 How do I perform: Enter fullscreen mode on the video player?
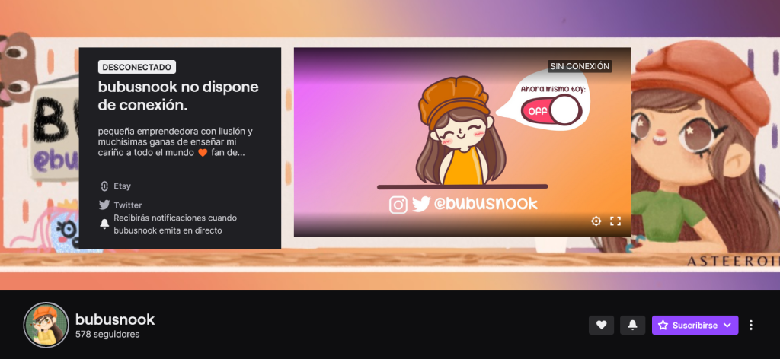click(x=615, y=221)
